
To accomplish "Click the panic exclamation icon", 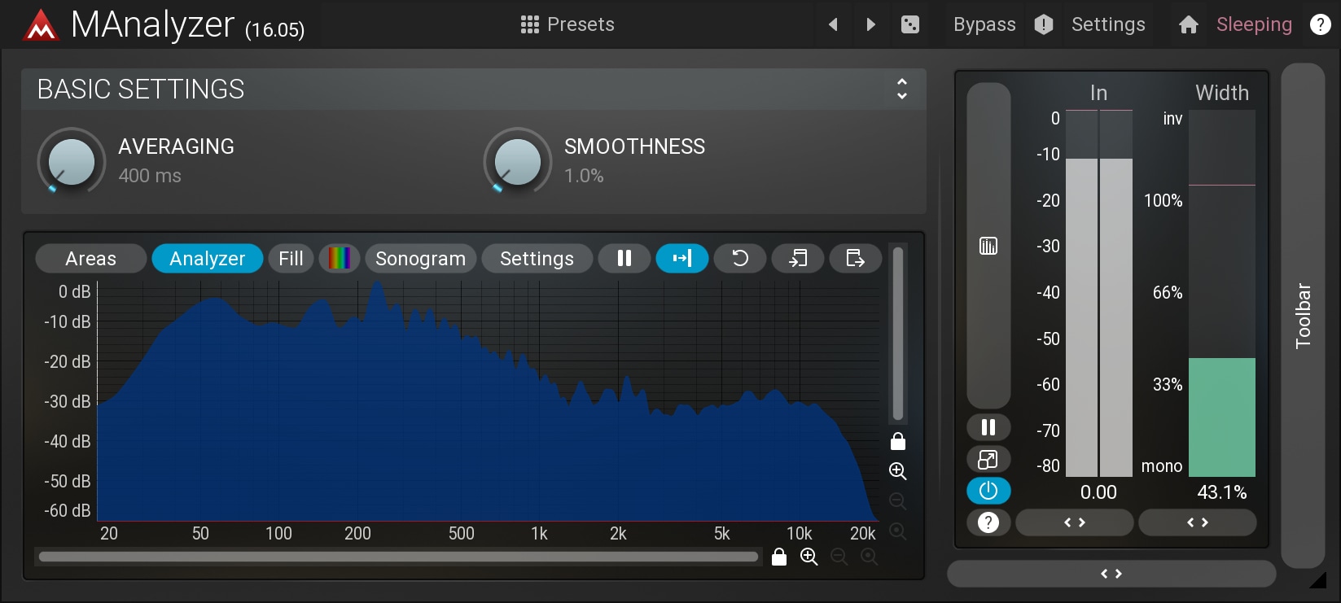I will tap(1044, 24).
